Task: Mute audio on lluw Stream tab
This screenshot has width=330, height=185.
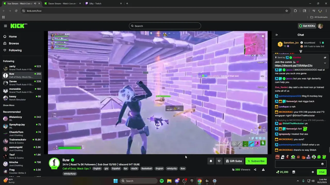Action: click(35, 4)
